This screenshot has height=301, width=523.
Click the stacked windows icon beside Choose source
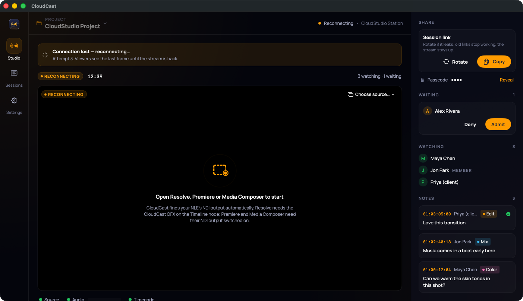[x=350, y=95]
